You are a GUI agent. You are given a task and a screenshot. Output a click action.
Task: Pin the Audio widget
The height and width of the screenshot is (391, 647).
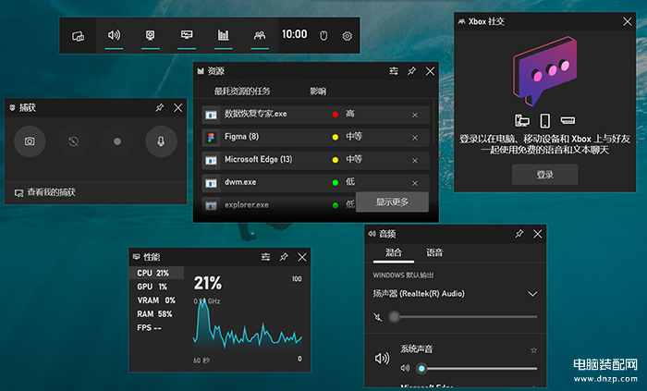[519, 234]
